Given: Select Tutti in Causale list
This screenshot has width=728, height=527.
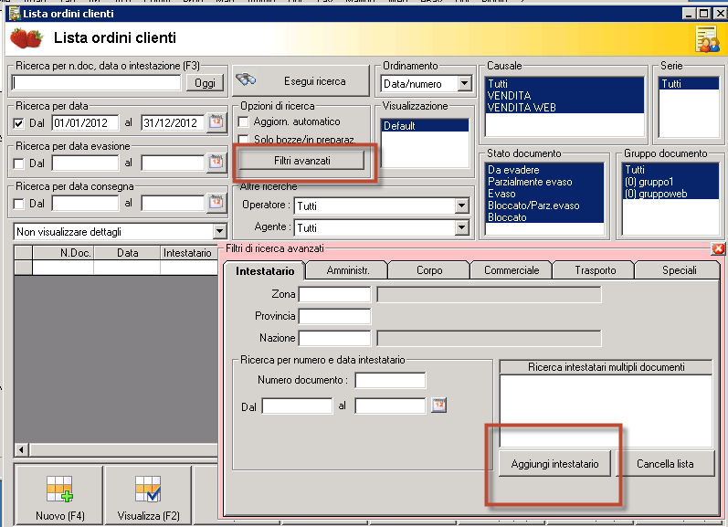Looking at the screenshot, I should click(564, 84).
